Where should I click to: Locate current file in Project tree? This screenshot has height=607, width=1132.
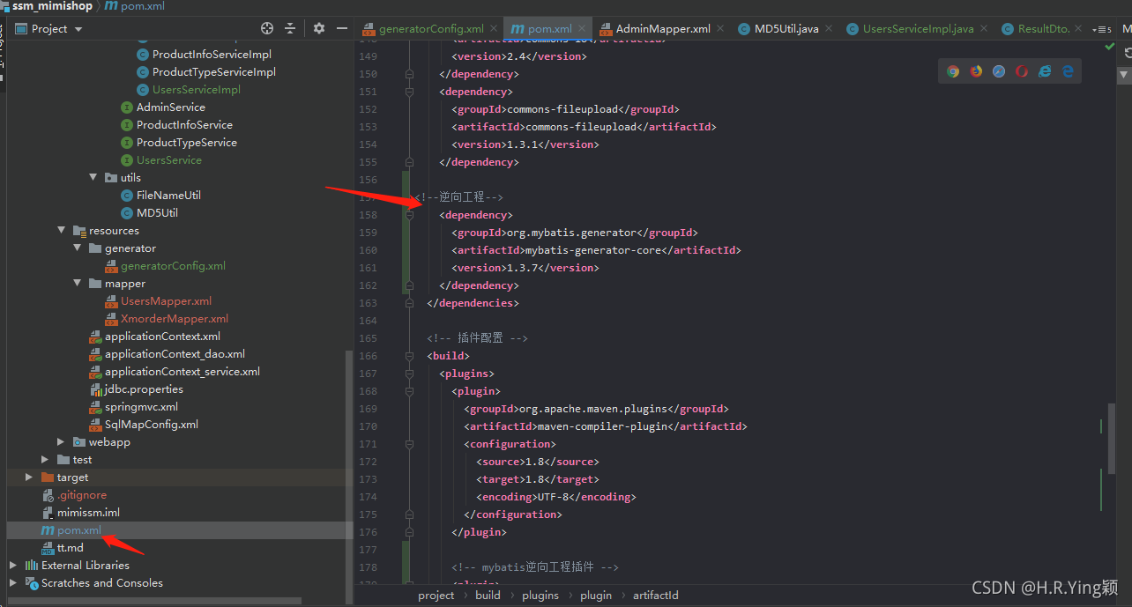[x=267, y=29]
